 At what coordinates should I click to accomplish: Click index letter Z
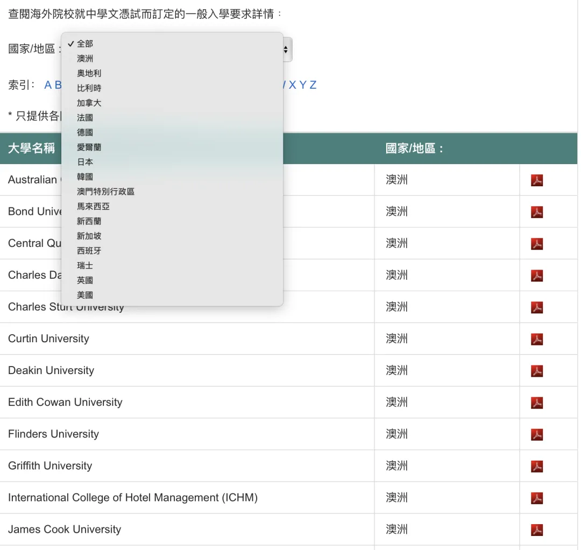pos(314,85)
